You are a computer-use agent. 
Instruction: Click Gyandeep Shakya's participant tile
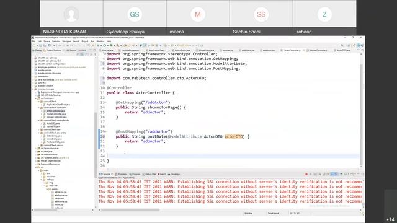135,17
